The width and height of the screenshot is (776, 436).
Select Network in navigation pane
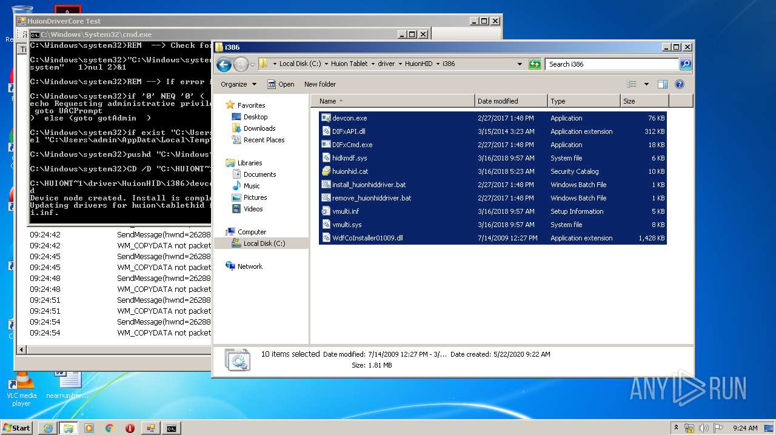(x=250, y=266)
